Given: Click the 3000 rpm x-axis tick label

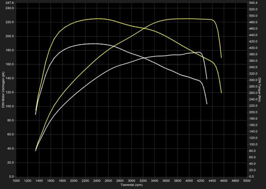Looking at the screenshot, I should (x=131, y=181).
